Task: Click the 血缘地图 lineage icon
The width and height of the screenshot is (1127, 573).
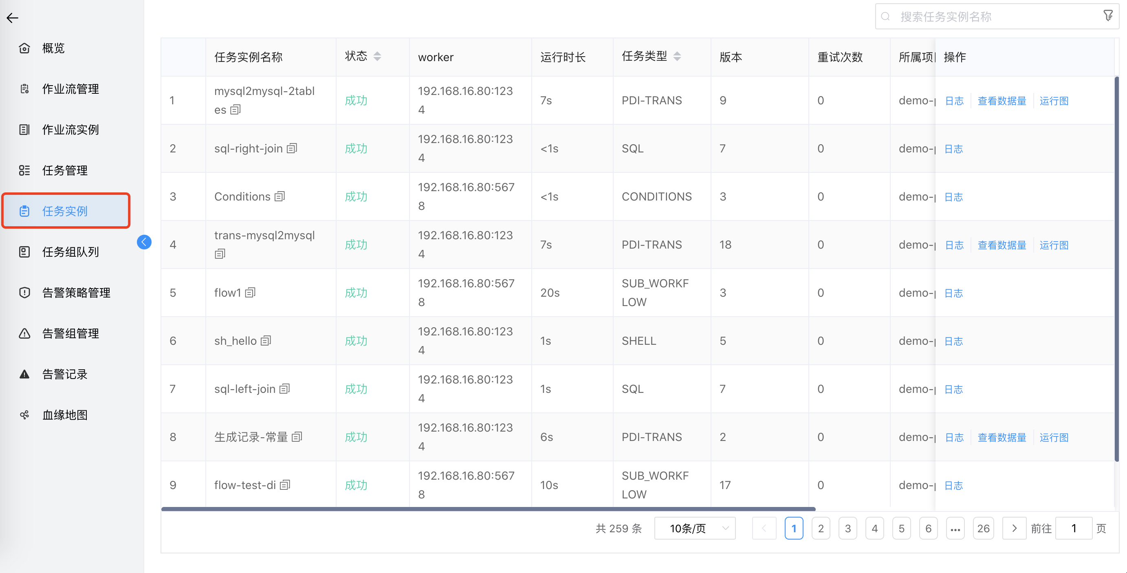Action: (x=24, y=414)
